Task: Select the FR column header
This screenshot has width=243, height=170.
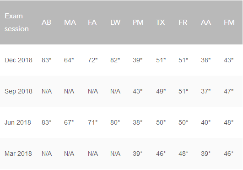Action: pyautogui.click(x=183, y=22)
